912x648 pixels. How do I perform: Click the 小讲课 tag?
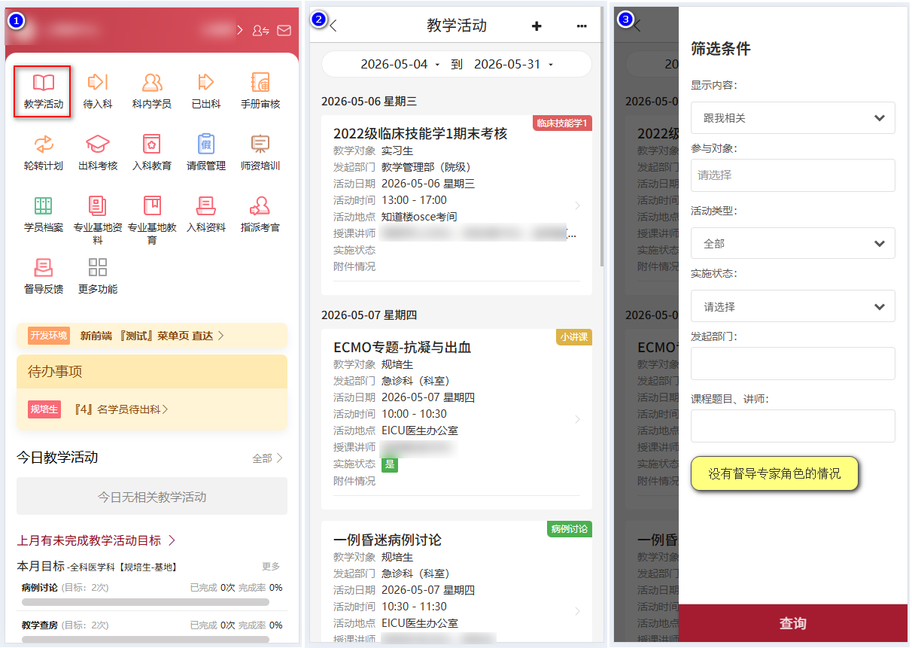pyautogui.click(x=574, y=336)
